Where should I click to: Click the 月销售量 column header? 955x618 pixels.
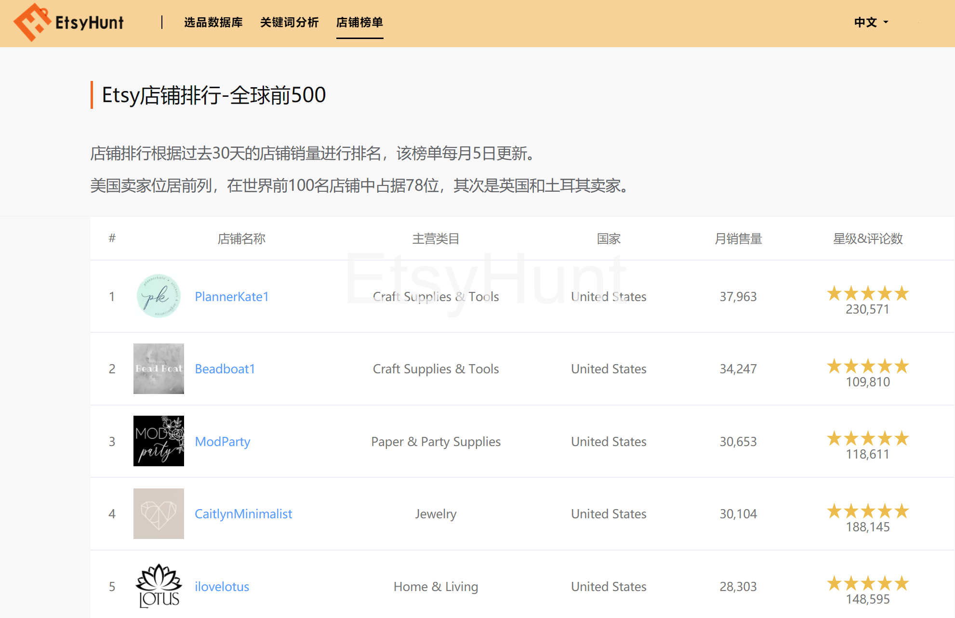[x=738, y=238]
